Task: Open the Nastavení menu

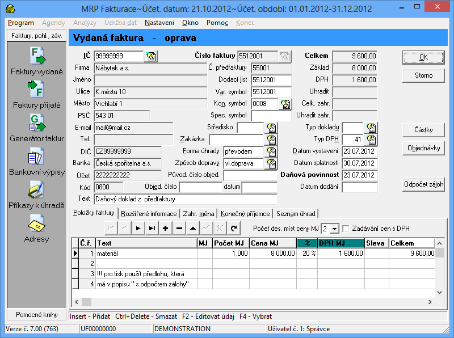Action: click(159, 23)
